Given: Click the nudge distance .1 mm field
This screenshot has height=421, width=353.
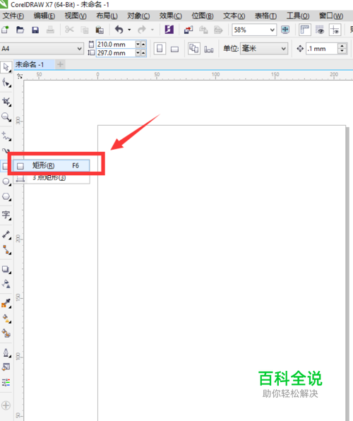Looking at the screenshot, I should pyautogui.click(x=322, y=49).
